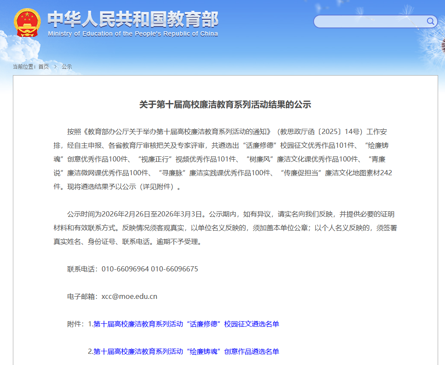Click the magnifier search icon
Viewport: 445px width, 365px height.
click(430, 21)
